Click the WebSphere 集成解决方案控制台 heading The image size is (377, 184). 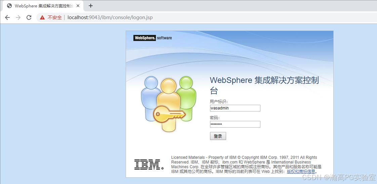coord(264,86)
